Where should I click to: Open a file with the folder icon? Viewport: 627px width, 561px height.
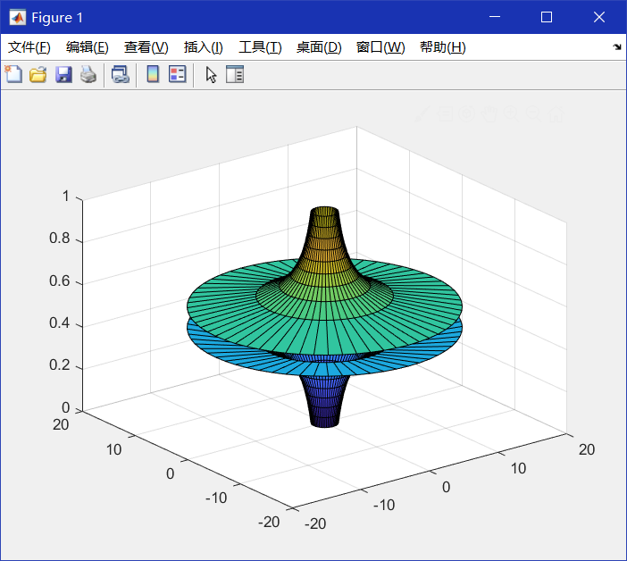coord(38,74)
